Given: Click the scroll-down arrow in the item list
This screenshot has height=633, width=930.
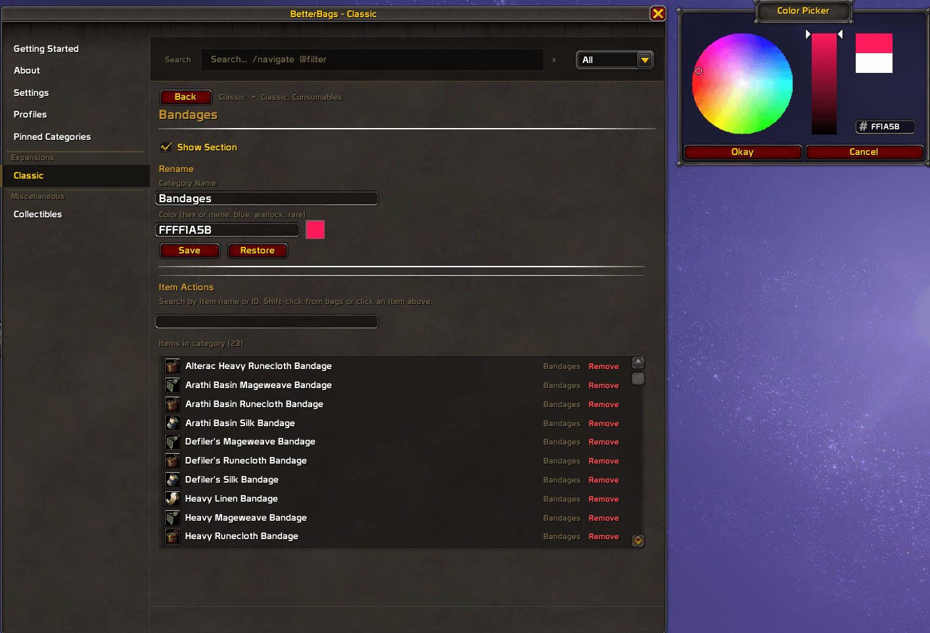Looking at the screenshot, I should (638, 541).
